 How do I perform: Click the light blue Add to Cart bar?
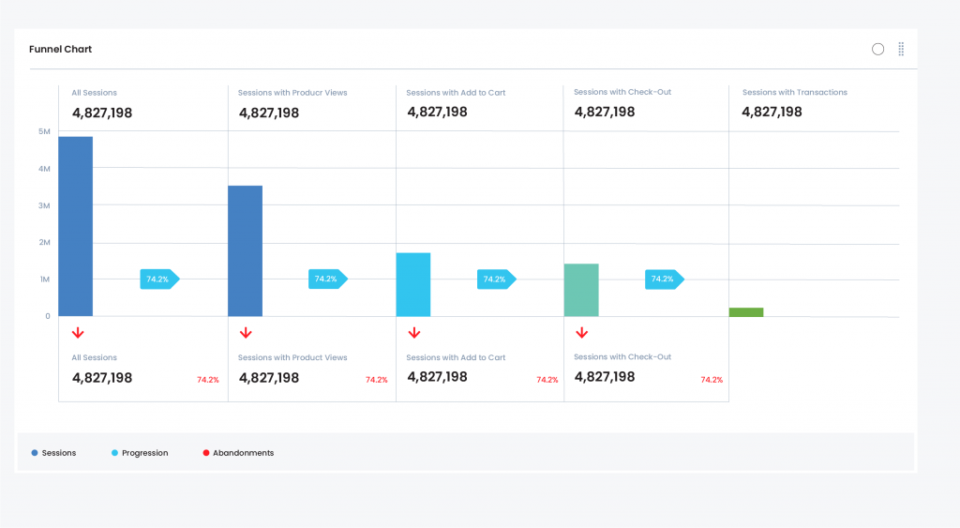(x=413, y=284)
